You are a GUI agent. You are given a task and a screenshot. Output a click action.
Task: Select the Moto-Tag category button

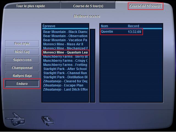[22, 52]
